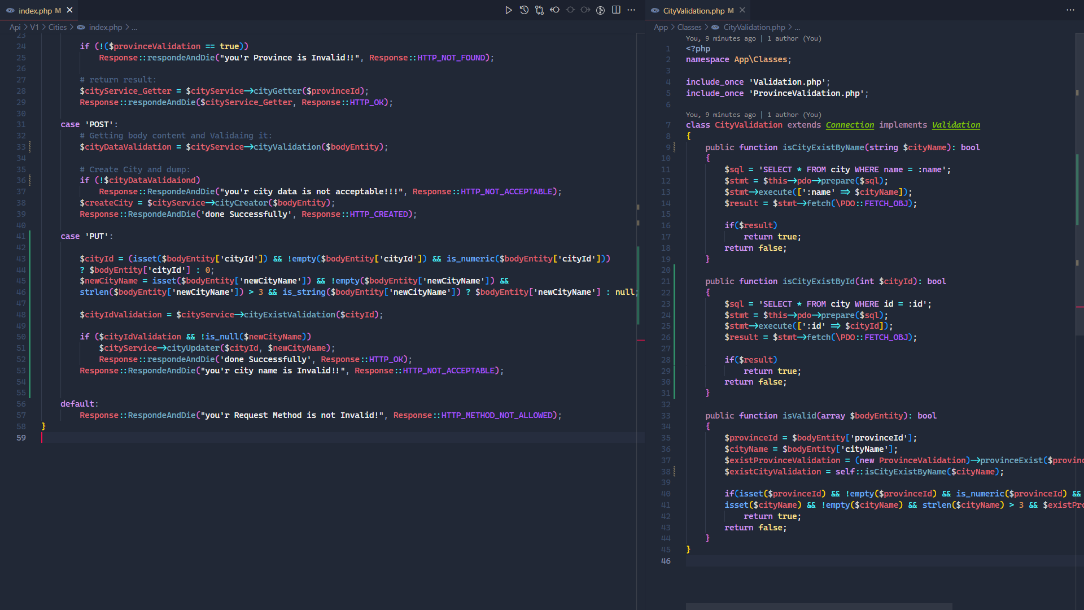The width and height of the screenshot is (1084, 610).
Task: Click PHP icon in CityValidation.php breadcrumb
Action: tap(715, 27)
